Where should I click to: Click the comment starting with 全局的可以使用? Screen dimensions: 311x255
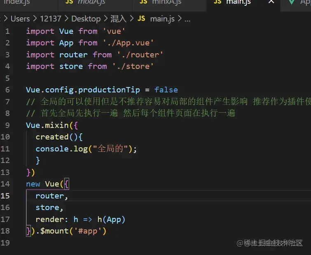tap(168, 102)
